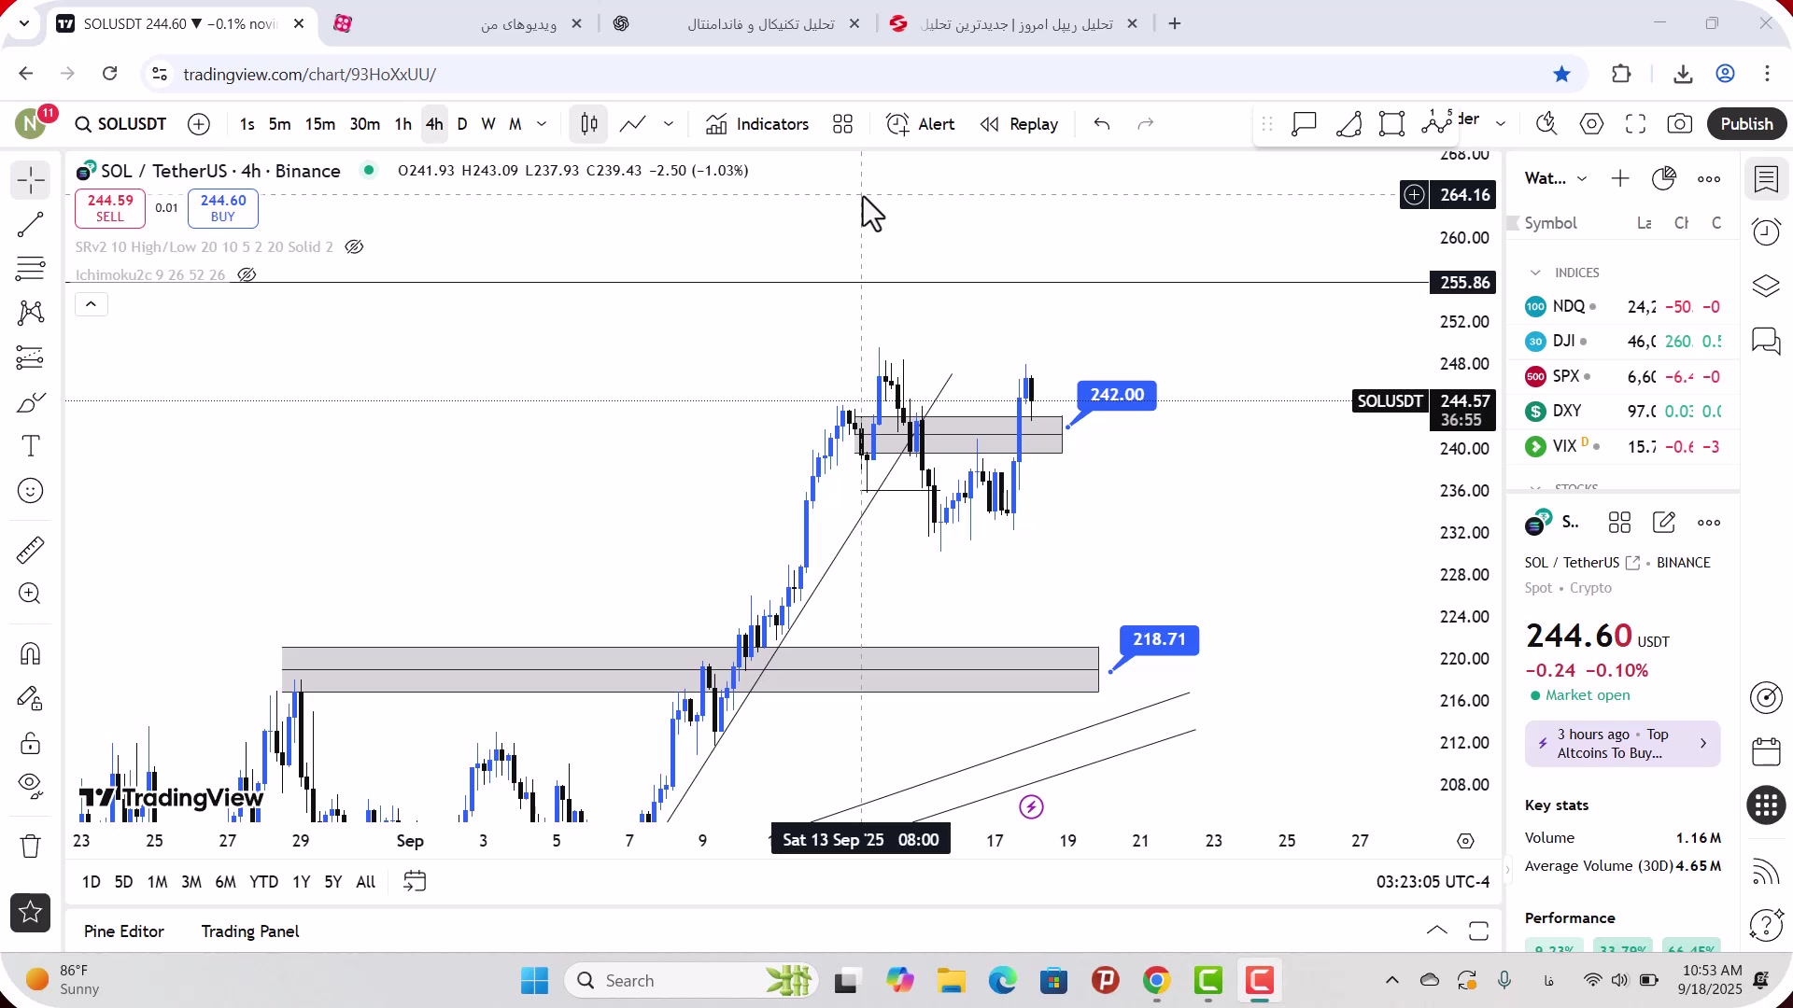Create a new Alert

(x=921, y=124)
